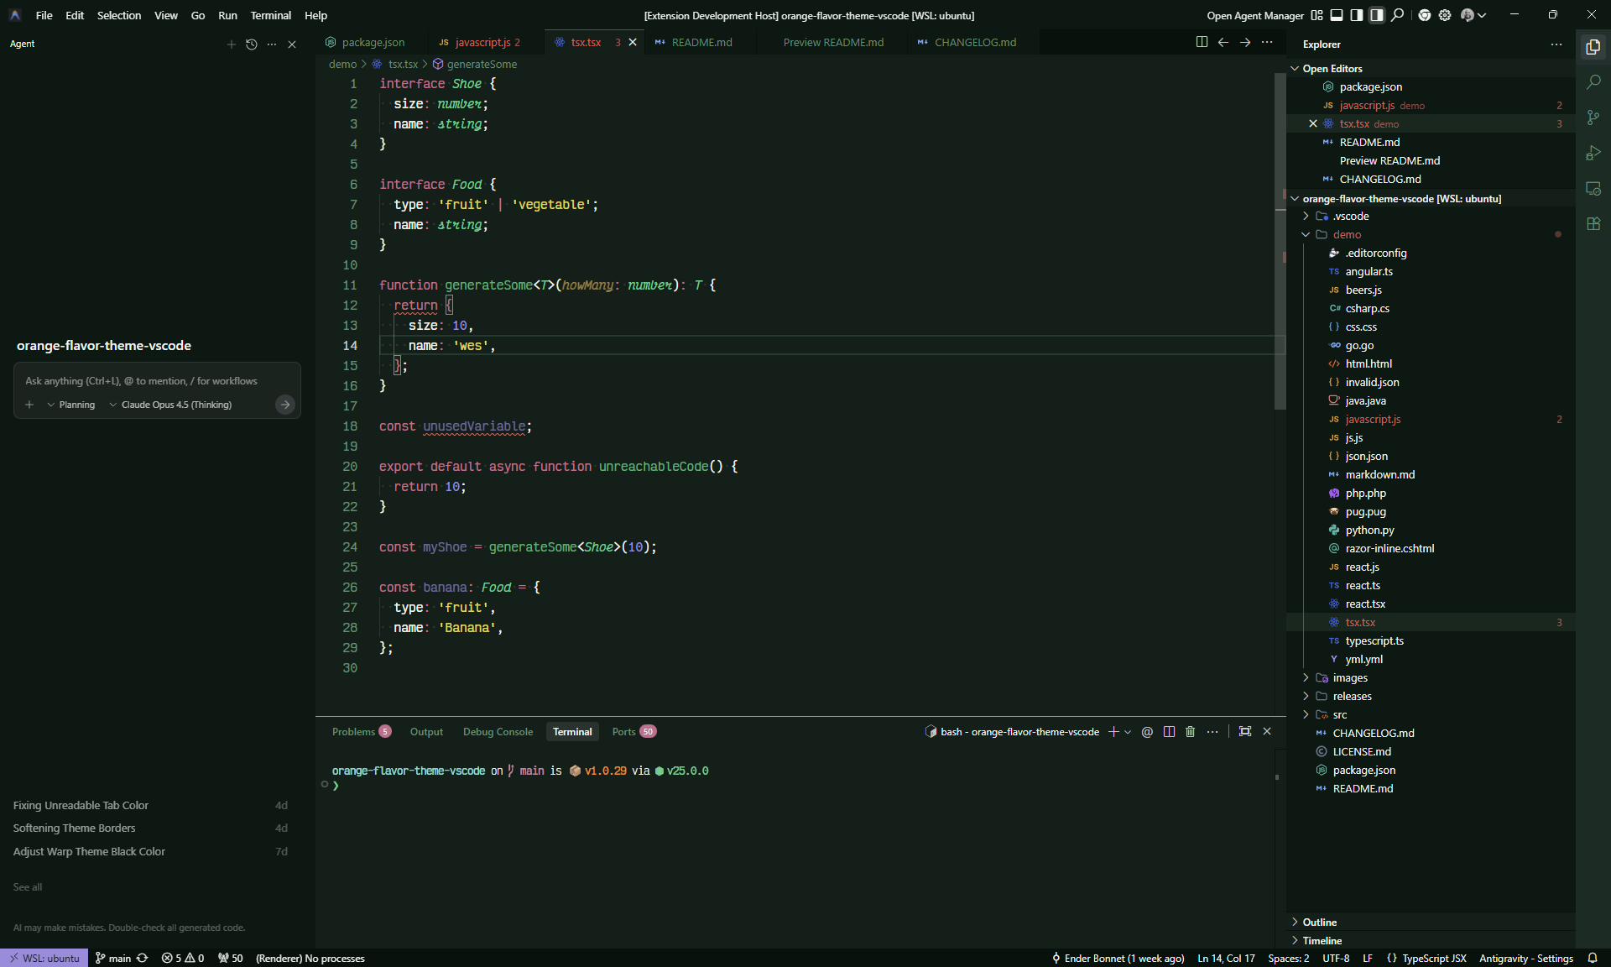
Task: Maximize the terminal panel size
Action: (1245, 732)
